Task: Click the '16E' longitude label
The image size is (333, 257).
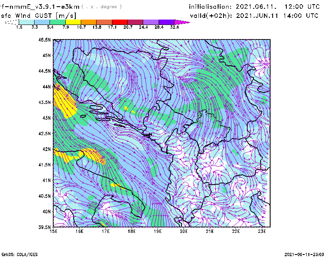Action: click(80, 231)
